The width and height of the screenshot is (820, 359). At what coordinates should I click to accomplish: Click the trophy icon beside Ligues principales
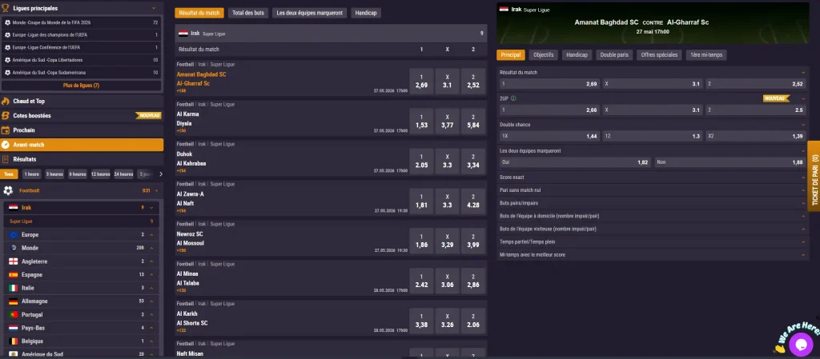pos(6,8)
